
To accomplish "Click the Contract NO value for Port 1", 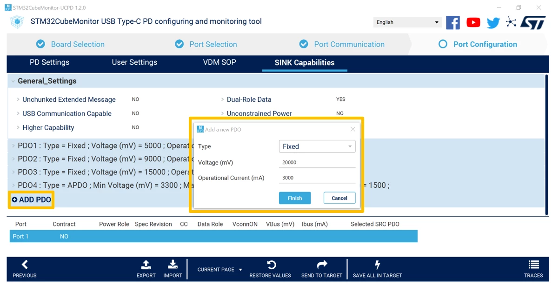I will click(64, 237).
